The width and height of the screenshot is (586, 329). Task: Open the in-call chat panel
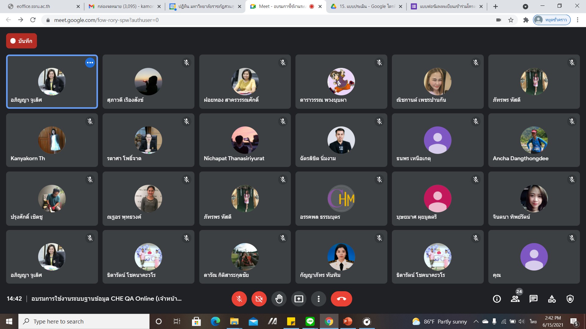[533, 299]
